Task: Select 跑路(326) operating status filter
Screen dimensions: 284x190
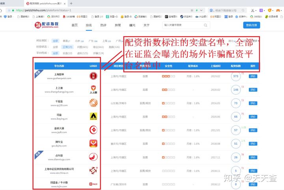Action: click(114, 47)
